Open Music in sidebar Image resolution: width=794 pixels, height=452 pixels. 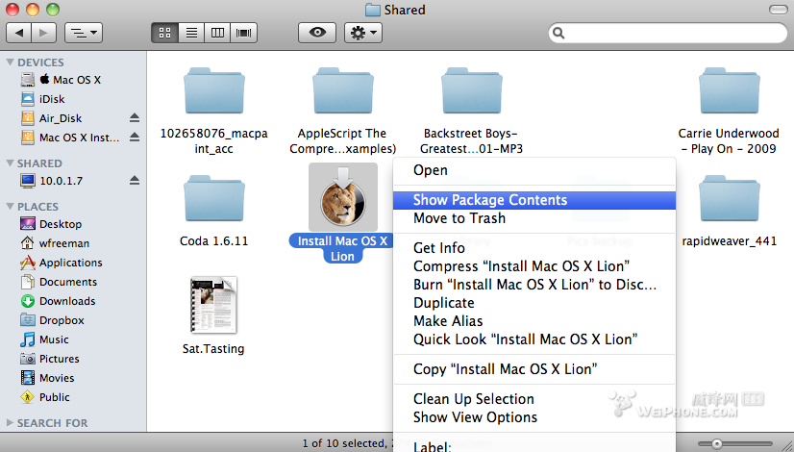click(44, 339)
